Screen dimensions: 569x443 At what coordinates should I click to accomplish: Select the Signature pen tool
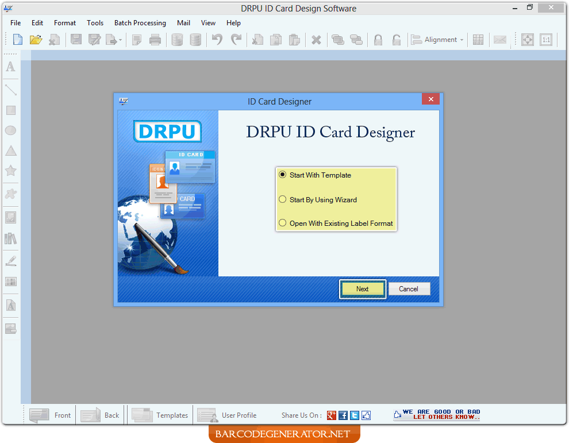click(x=11, y=261)
